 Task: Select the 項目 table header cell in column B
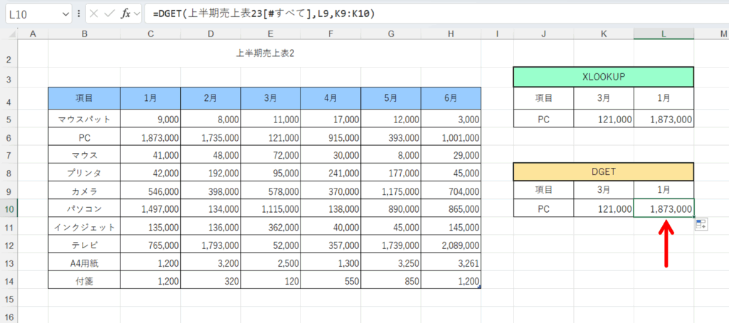[84, 98]
